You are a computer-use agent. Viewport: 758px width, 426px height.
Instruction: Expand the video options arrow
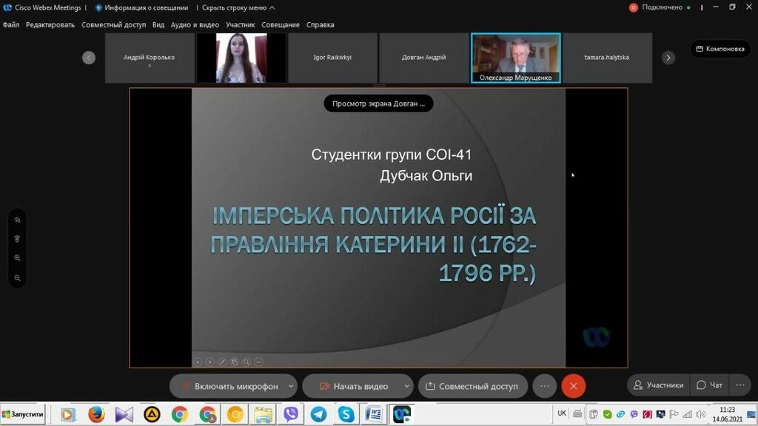(406, 386)
